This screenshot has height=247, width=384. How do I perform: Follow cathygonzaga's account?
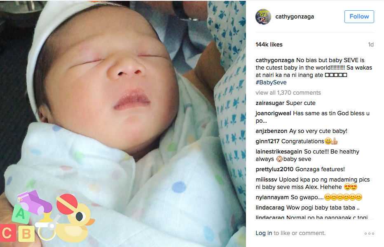(x=359, y=16)
